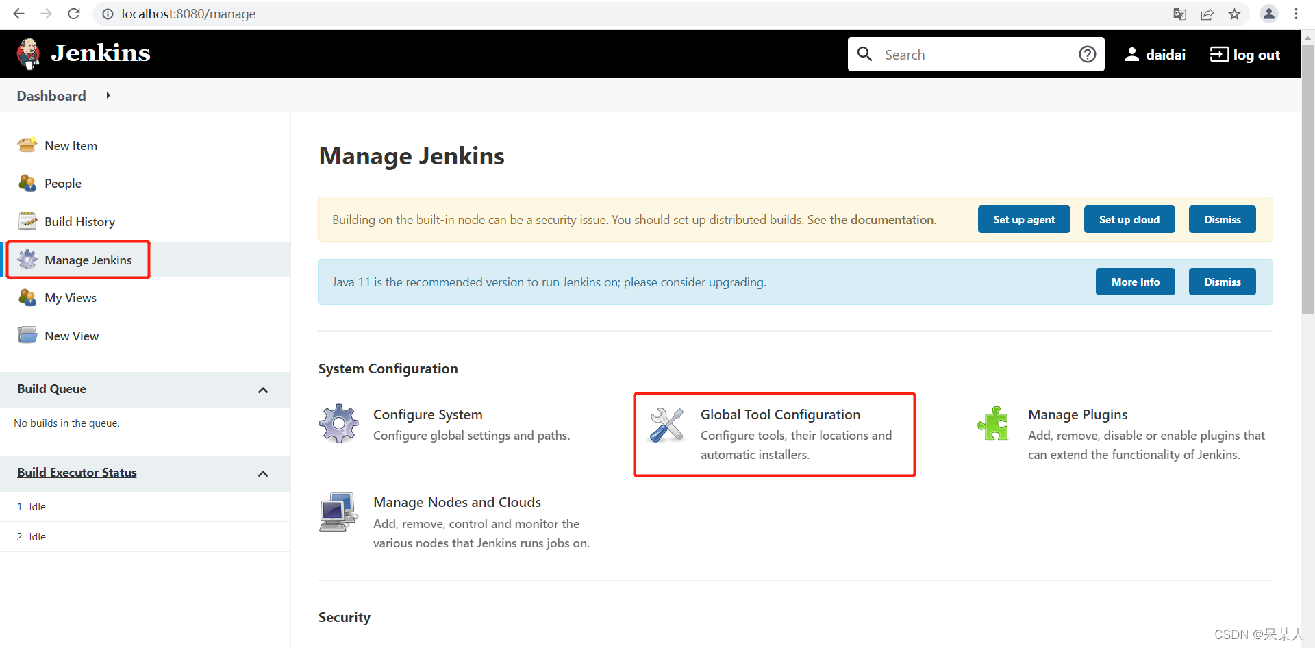Click the user icon next to daidai
This screenshot has height=648, width=1315.
click(1131, 55)
